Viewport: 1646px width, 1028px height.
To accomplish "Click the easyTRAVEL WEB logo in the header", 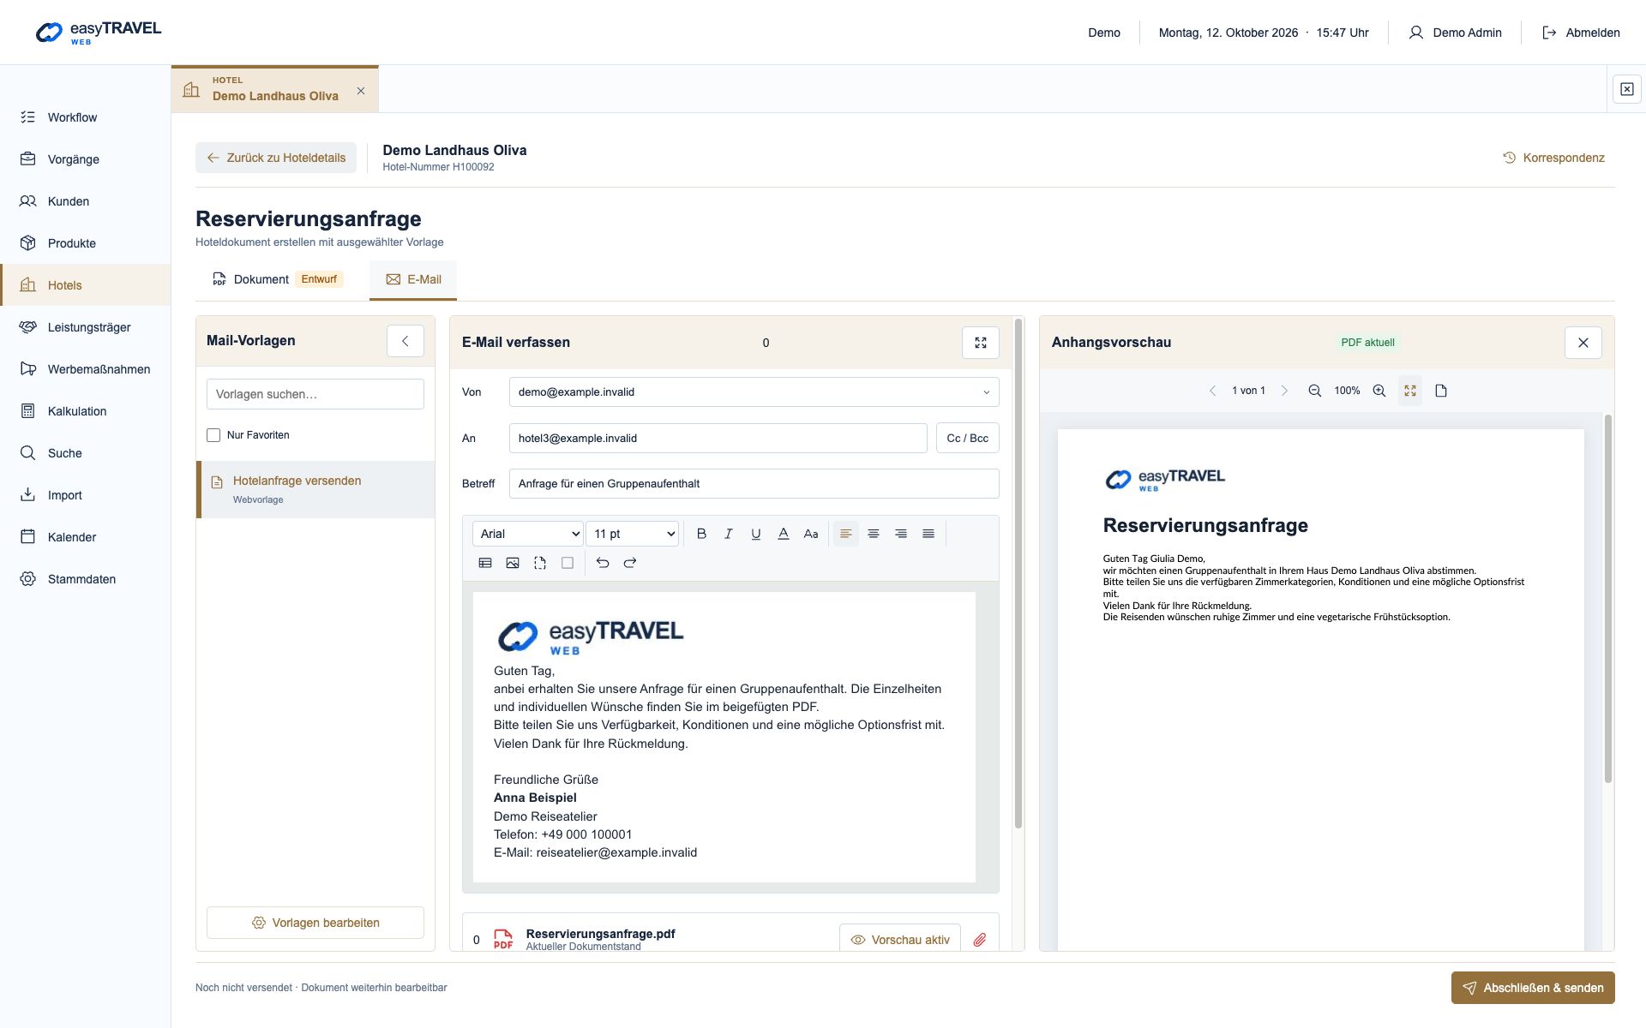I will coord(98,33).
